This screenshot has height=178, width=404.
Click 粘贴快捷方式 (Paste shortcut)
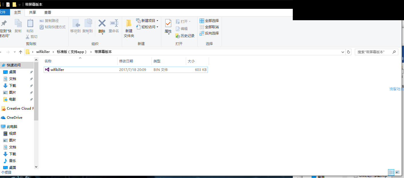[x=52, y=27]
